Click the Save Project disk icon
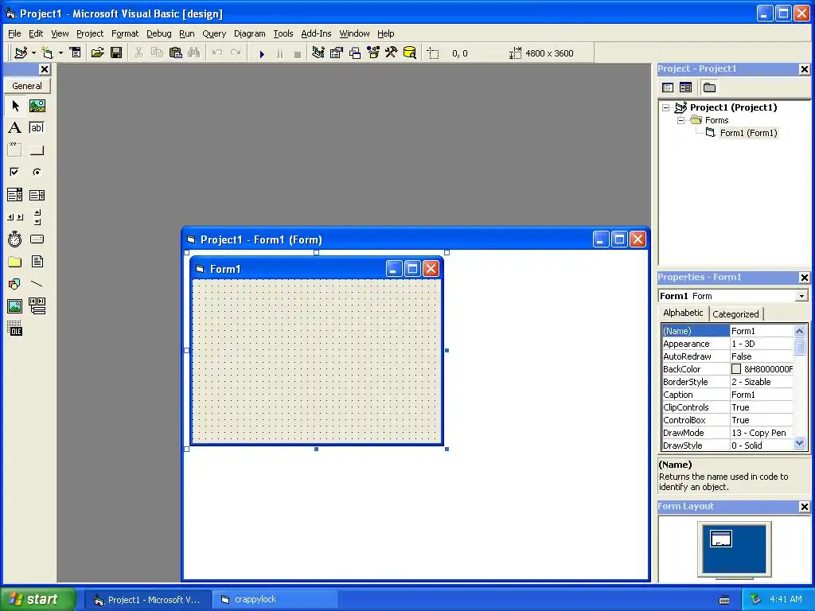Screen dimensions: 815x611 (116, 53)
